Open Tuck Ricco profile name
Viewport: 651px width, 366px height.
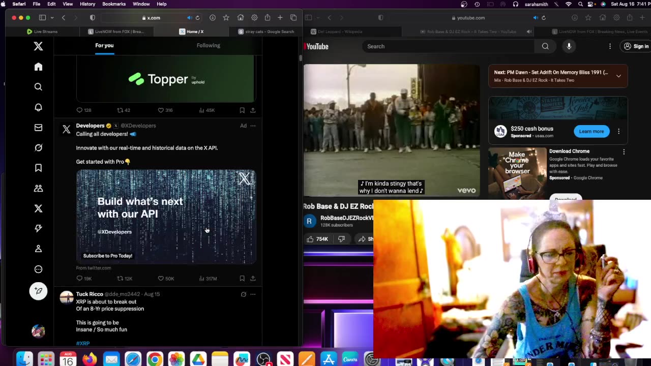click(x=90, y=294)
